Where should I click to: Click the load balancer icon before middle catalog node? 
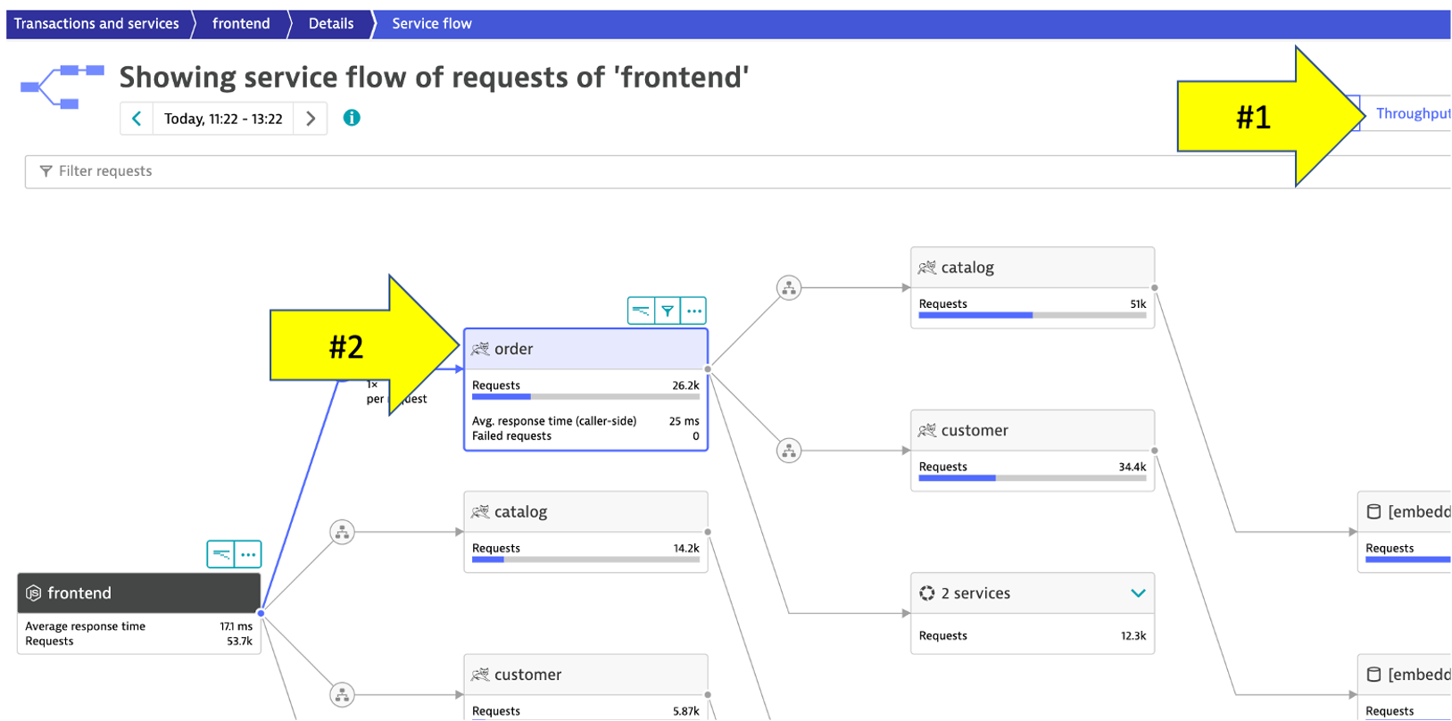[x=342, y=532]
